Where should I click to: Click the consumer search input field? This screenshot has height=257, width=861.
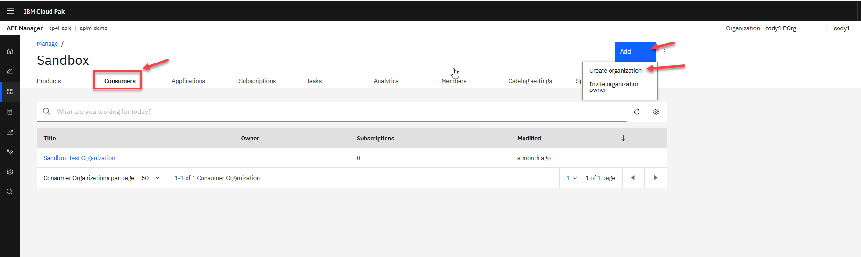(x=327, y=112)
